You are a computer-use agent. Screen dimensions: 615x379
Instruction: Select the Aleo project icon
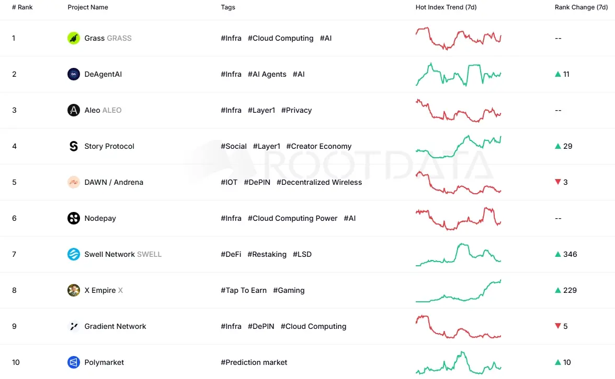[73, 110]
